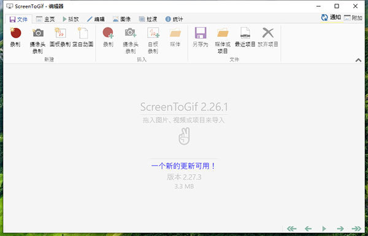
Task: Close the ScreenToGif editor window
Action: pyautogui.click(x=355, y=6)
